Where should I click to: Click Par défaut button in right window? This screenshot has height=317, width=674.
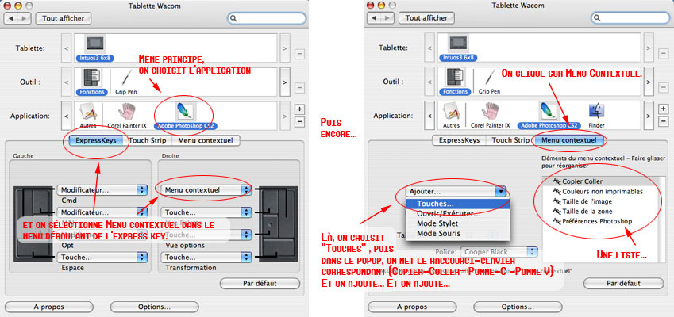click(x=623, y=284)
